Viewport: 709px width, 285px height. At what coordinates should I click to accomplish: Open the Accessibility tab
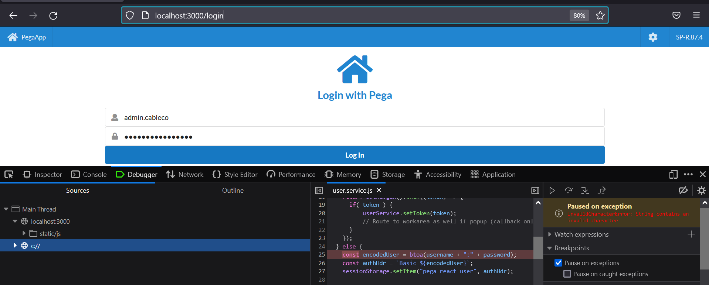pyautogui.click(x=438, y=174)
